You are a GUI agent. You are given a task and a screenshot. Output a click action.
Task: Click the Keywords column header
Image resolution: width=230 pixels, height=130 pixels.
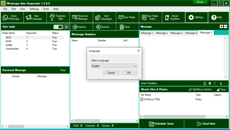pos(38,33)
